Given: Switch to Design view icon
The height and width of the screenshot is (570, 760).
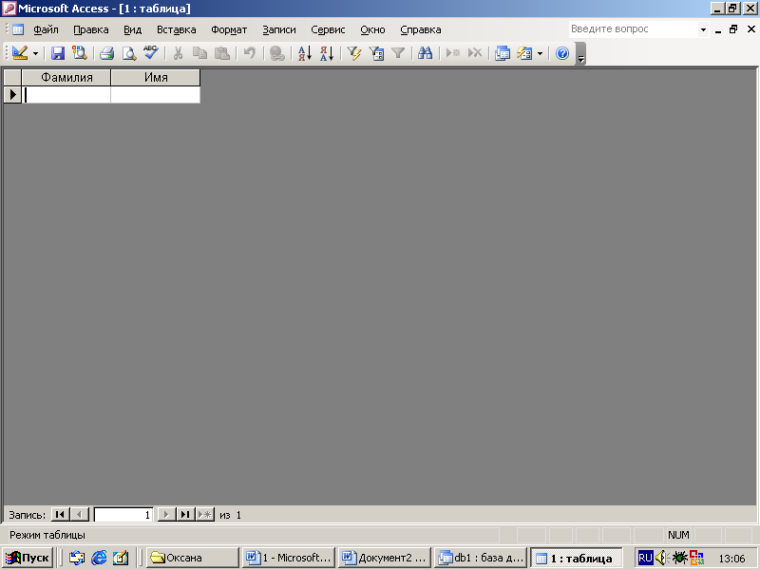Looking at the screenshot, I should click(x=20, y=53).
